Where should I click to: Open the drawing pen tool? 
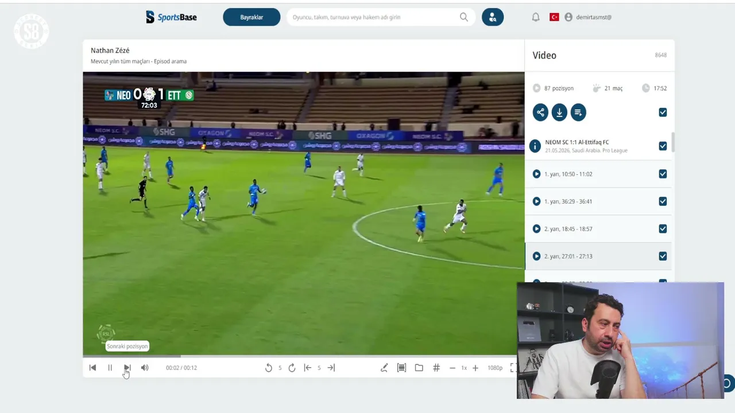tap(384, 368)
